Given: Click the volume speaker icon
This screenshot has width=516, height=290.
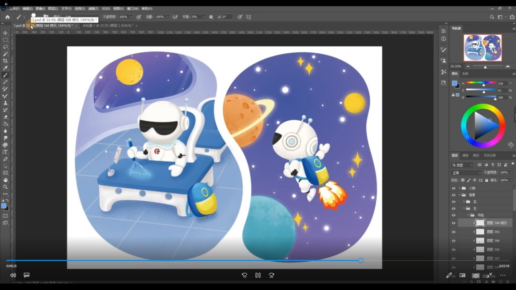Looking at the screenshot, I should tap(13, 275).
